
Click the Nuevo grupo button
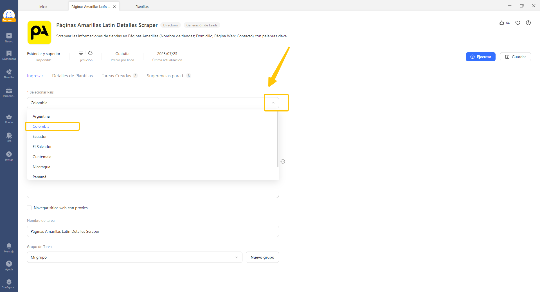coord(262,257)
